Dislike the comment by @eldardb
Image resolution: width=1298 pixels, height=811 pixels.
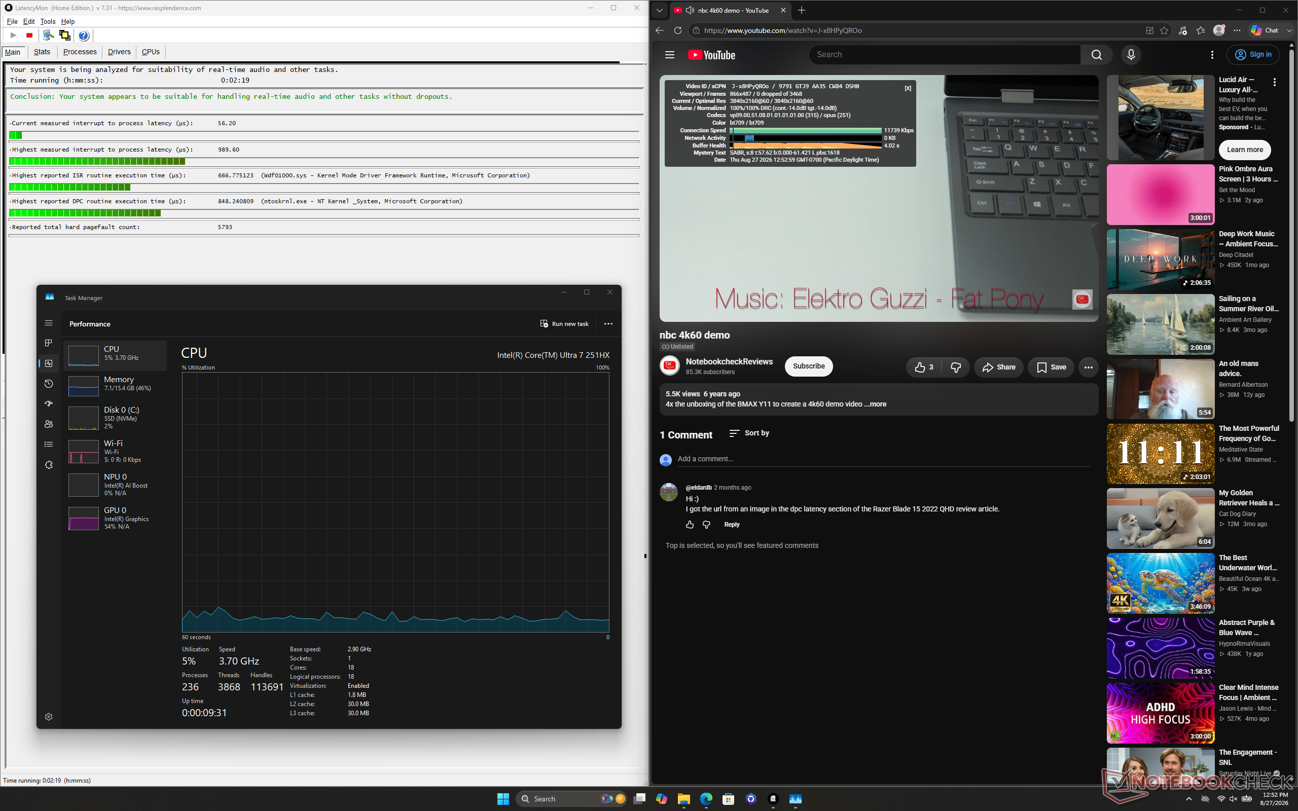706,525
